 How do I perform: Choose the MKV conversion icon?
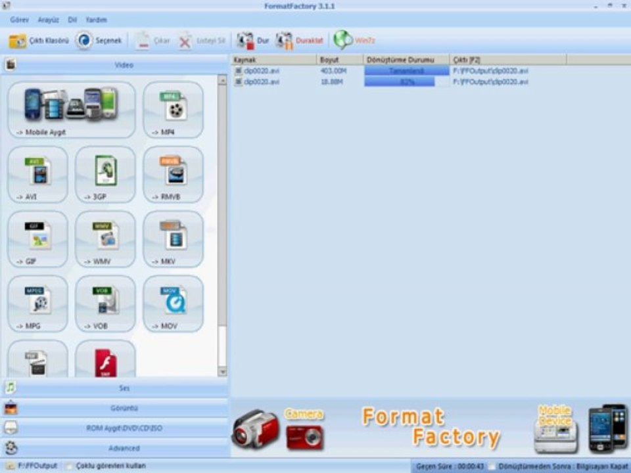click(173, 239)
